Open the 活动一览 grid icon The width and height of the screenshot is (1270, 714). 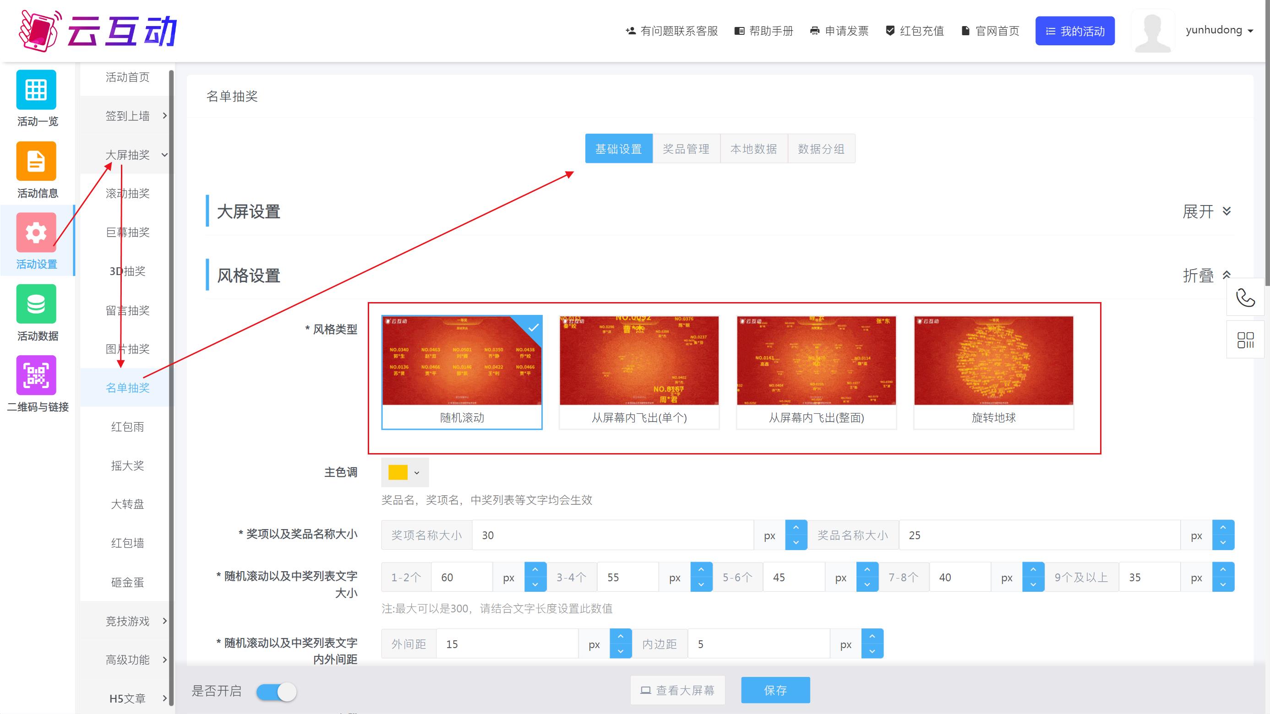[x=36, y=90]
